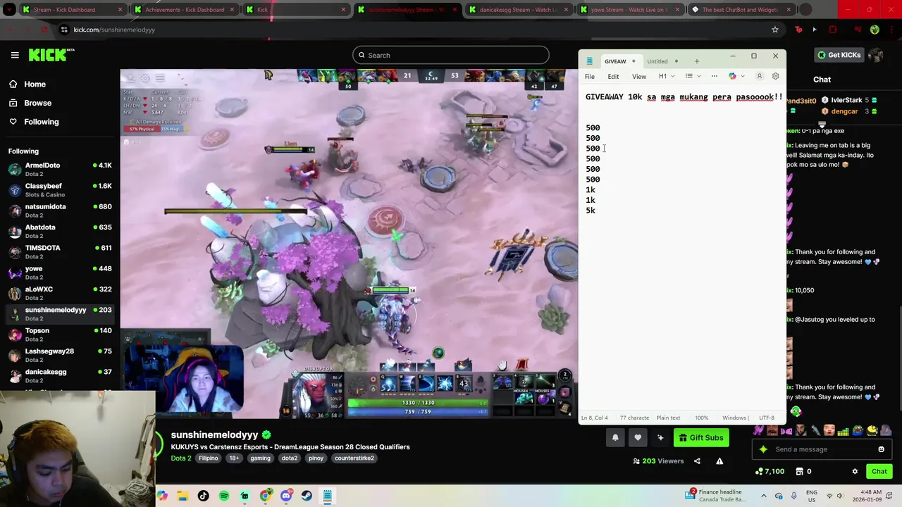Open the yowe channel in Following list
This screenshot has height=507, width=902.
point(60,272)
